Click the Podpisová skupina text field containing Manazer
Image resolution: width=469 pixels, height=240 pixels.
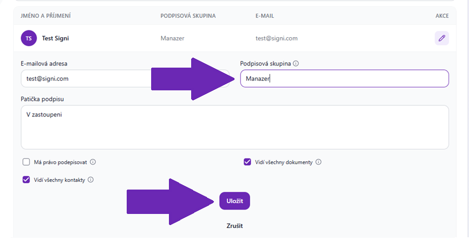click(x=345, y=79)
